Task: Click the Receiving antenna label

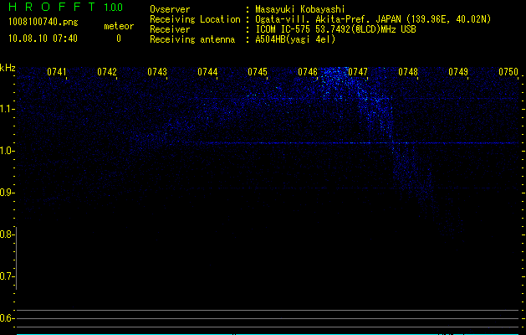Action: [192, 39]
